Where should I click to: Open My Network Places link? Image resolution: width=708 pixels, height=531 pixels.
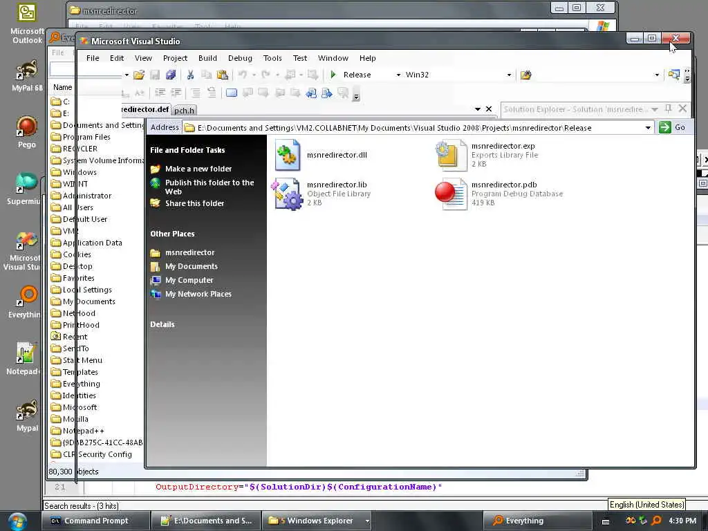[x=198, y=294]
